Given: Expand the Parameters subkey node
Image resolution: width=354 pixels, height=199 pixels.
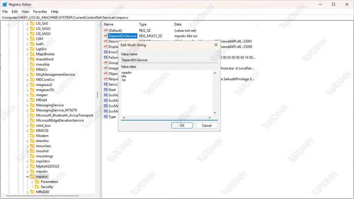Looking at the screenshot, I should pos(32,182).
